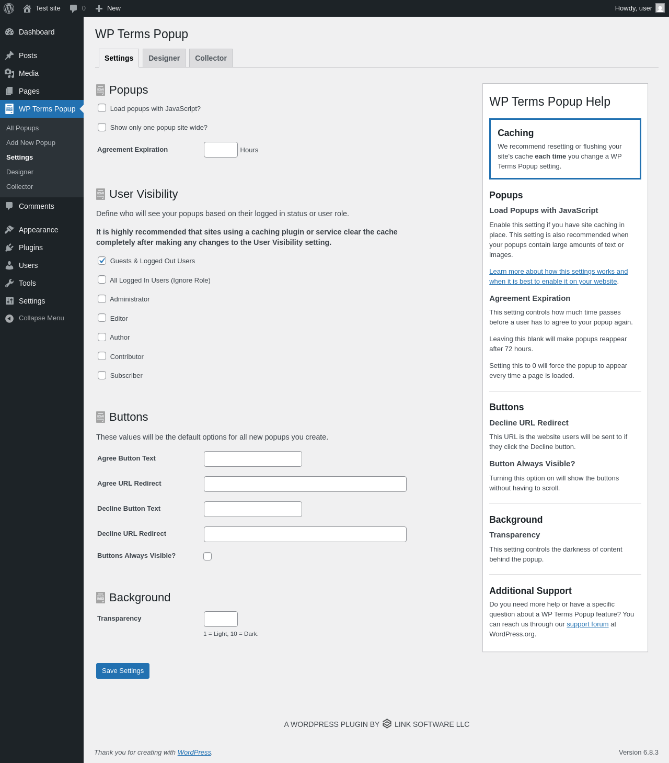Open the support forum link

[587, 624]
